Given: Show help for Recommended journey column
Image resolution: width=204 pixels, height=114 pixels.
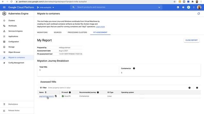Looking at the screenshot, I should pos(98,92).
